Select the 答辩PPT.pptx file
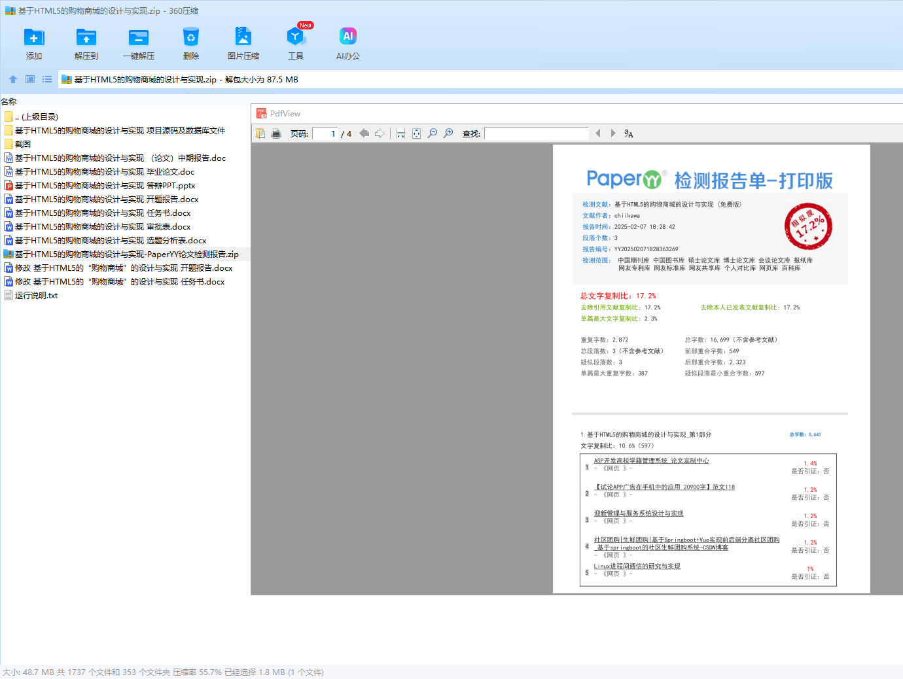 point(99,185)
